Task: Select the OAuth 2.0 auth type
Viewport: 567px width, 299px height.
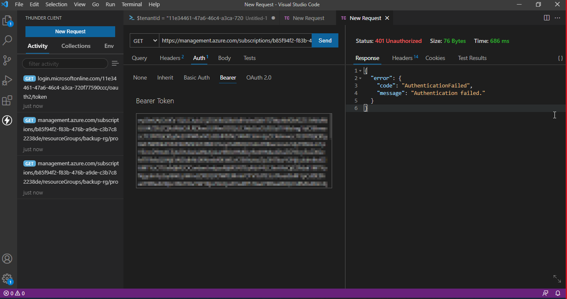Action: (x=259, y=77)
